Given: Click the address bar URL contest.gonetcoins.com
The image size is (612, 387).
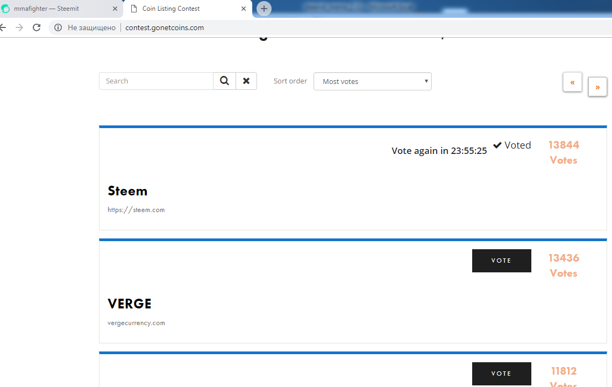Looking at the screenshot, I should tap(165, 28).
